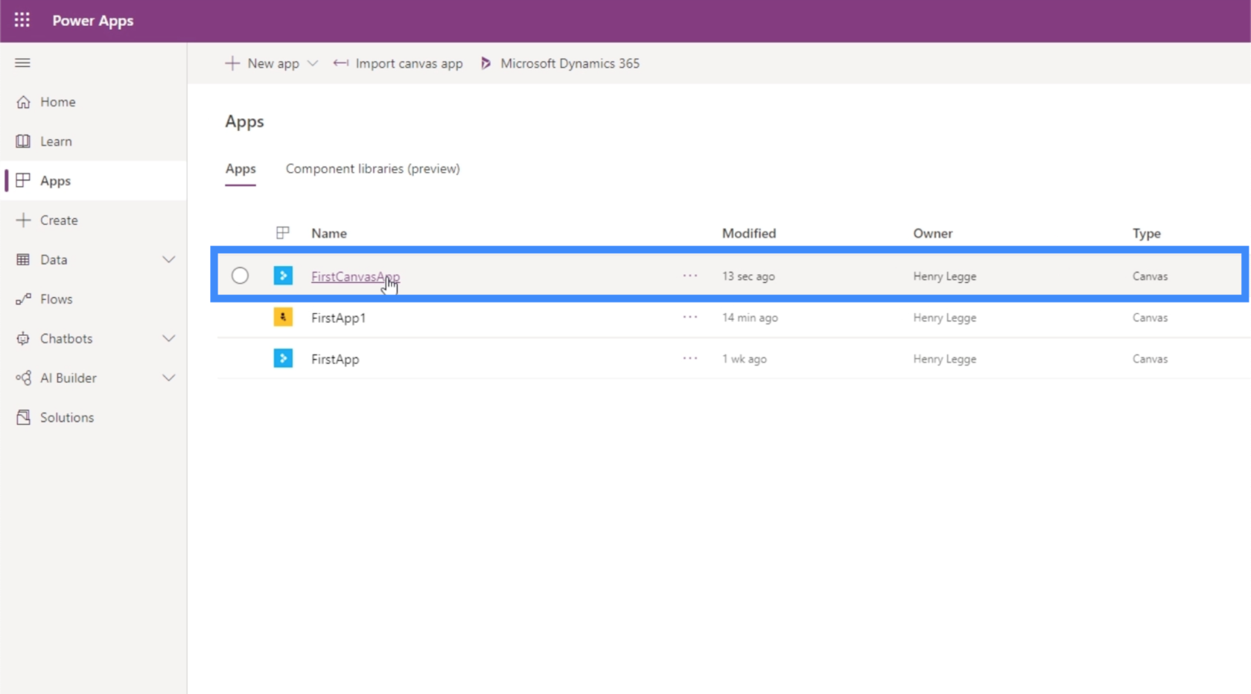Screen dimensions: 1251x694
Task: Expand the New app dropdown chevron
Action: pyautogui.click(x=313, y=63)
